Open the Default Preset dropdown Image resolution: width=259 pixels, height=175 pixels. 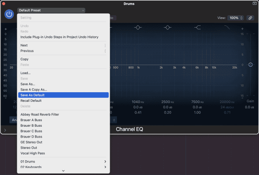click(x=51, y=10)
